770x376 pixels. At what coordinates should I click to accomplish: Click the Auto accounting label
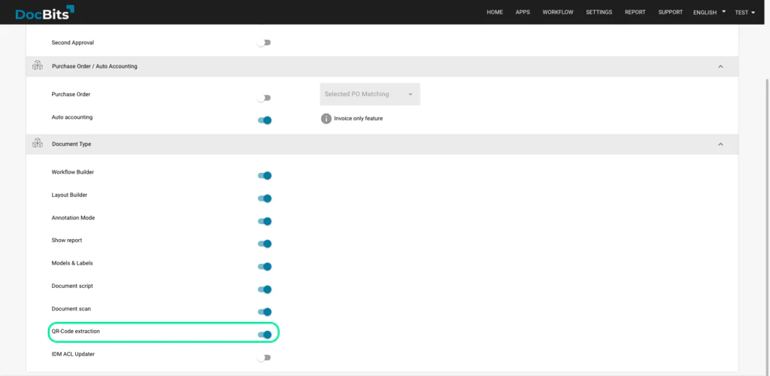point(71,117)
